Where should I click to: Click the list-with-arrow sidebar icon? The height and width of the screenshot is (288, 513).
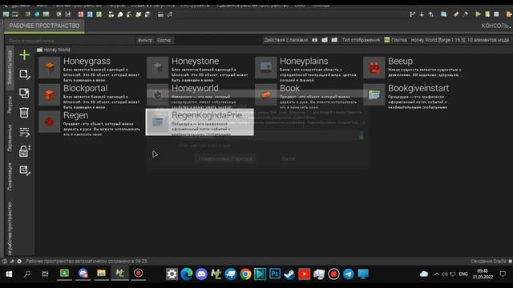click(x=24, y=132)
